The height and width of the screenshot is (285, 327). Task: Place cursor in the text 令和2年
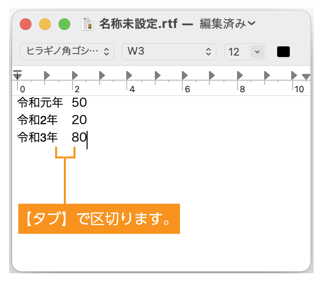38,120
